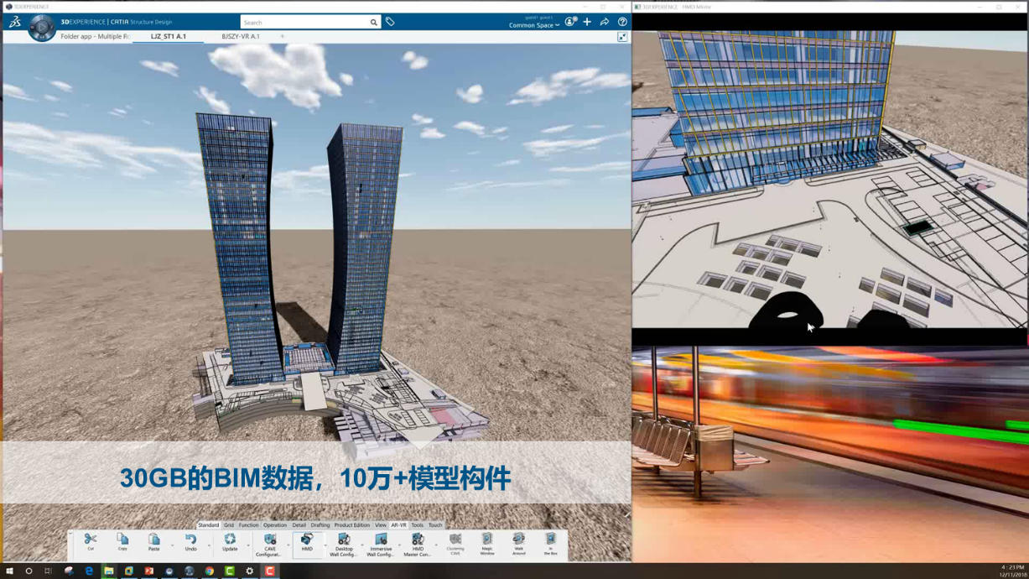The image size is (1029, 579).
Task: Open Immersive Wall Configuration tool
Action: 380,543
